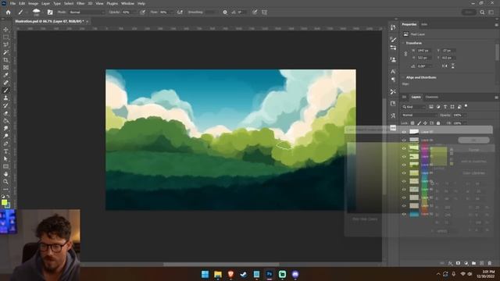Select the Eraser tool
The width and height of the screenshot is (500, 281).
[x=5, y=113]
